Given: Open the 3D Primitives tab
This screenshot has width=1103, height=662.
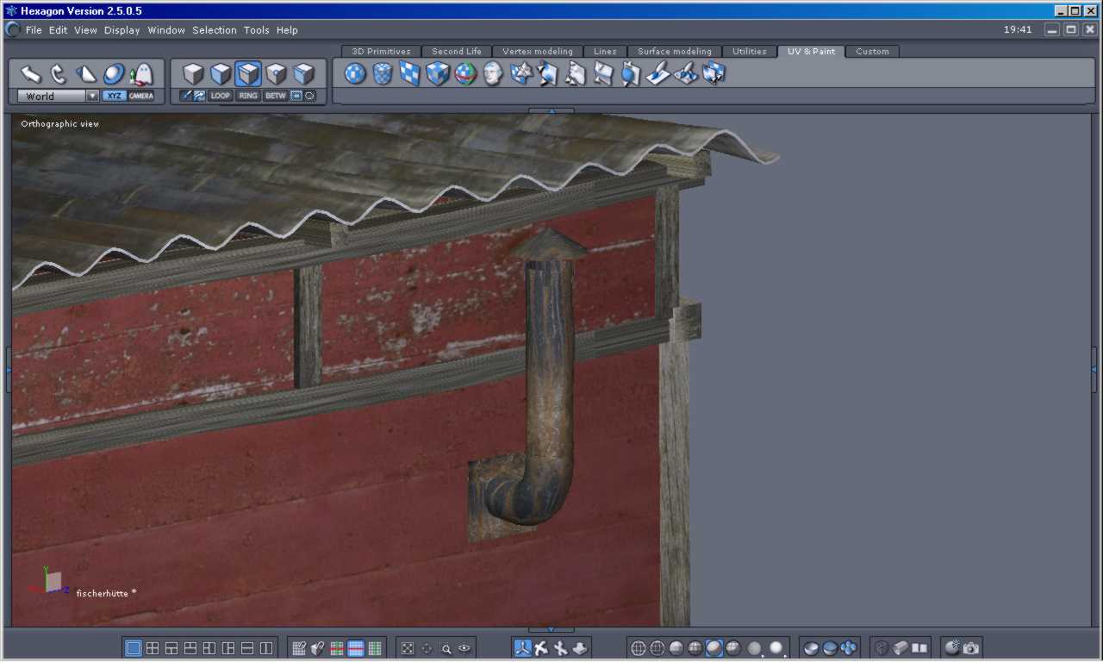Looking at the screenshot, I should pyautogui.click(x=381, y=52).
